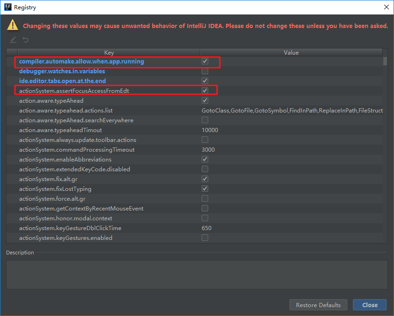The width and height of the screenshot is (394, 316).
Task: Enable action.aware.typeAhead.searchEverywhere checkbox
Action: [205, 120]
